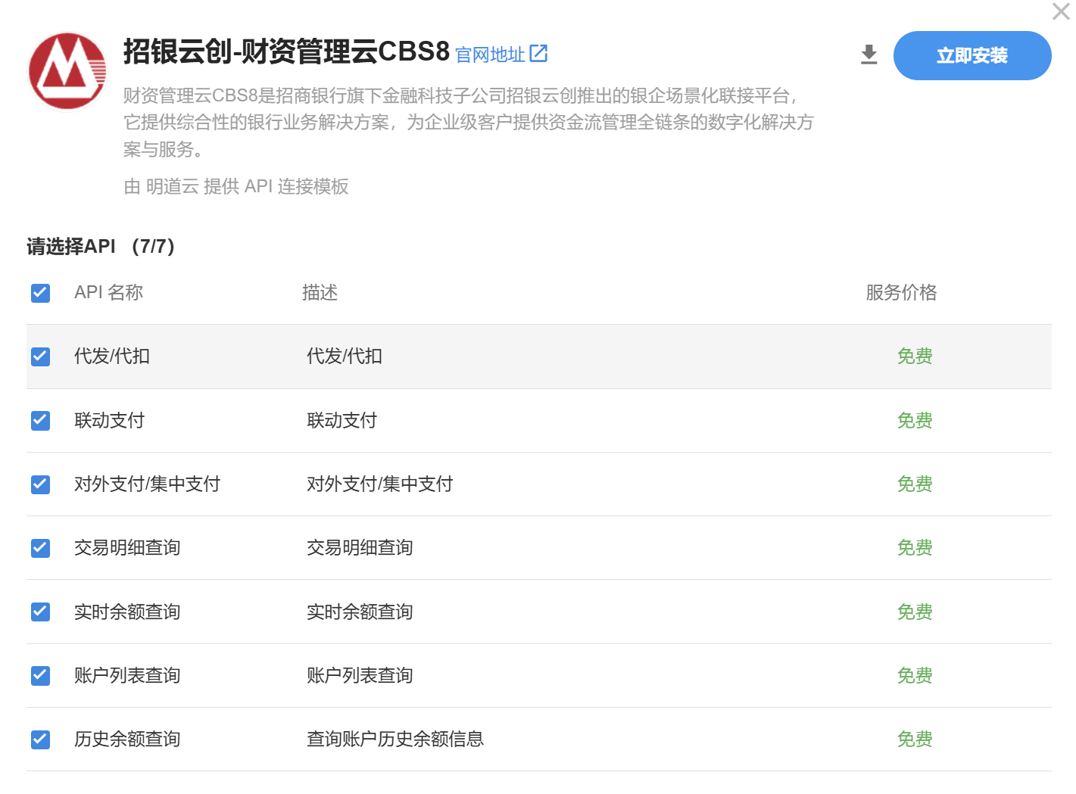The width and height of the screenshot is (1076, 794).
Task: Click the API 名称 column header
Action: point(109,293)
